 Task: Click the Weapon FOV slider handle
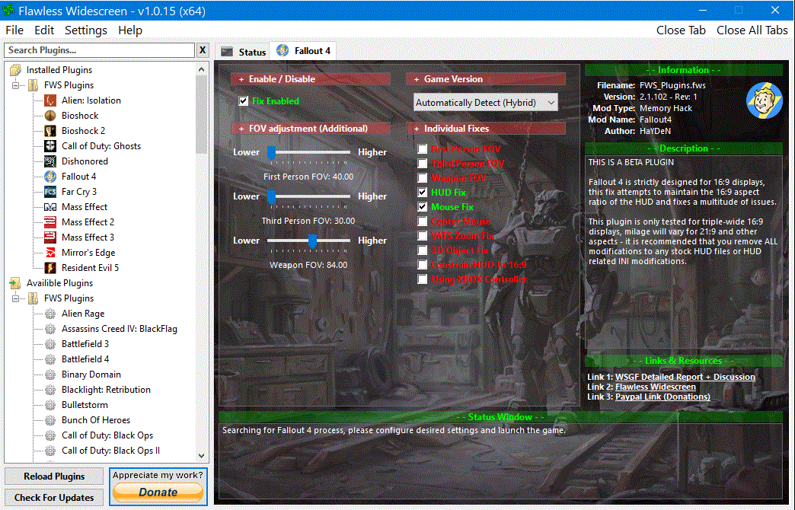312,241
